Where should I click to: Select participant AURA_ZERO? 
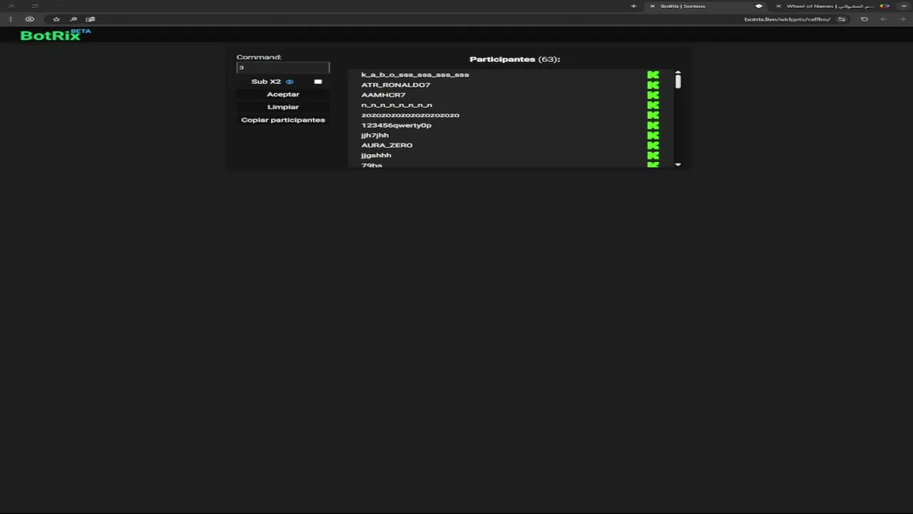click(387, 145)
